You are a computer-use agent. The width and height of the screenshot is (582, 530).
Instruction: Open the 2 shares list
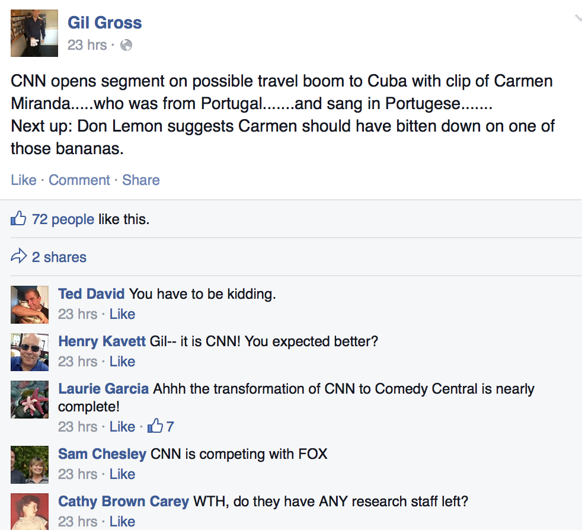coord(59,257)
